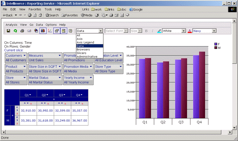The image size is (238, 141).
Task: Sort Q1 column ascending arrow
Action: coord(25,103)
